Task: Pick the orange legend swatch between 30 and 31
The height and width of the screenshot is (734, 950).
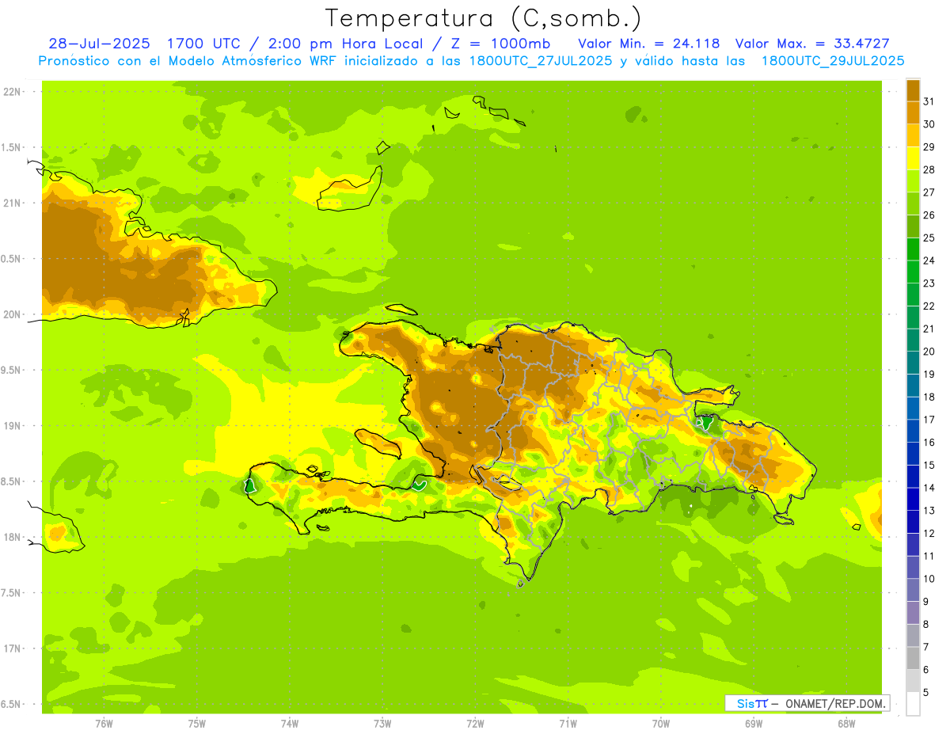Action: pos(913,112)
